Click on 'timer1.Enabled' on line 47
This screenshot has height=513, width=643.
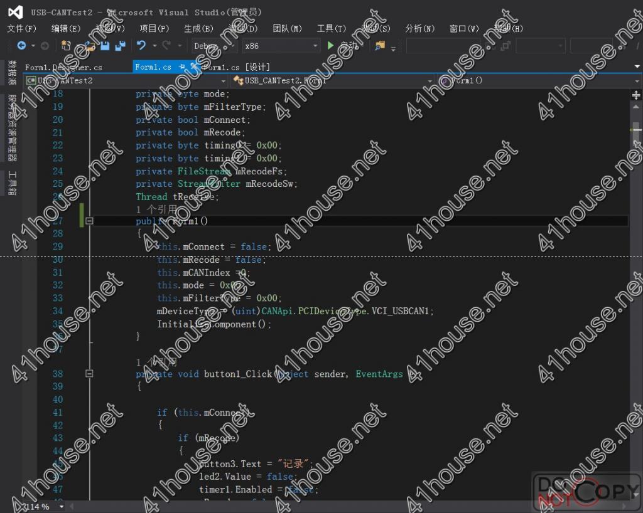click(235, 490)
